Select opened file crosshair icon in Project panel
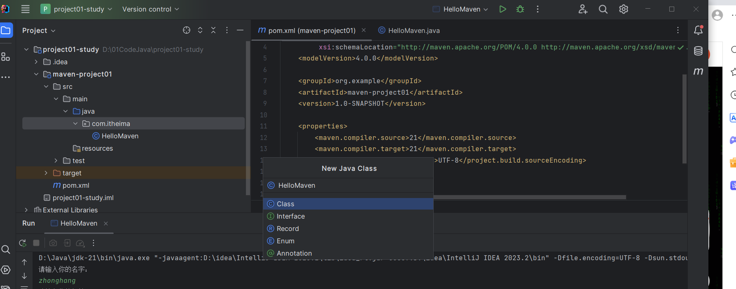This screenshot has height=289, width=736. [187, 30]
